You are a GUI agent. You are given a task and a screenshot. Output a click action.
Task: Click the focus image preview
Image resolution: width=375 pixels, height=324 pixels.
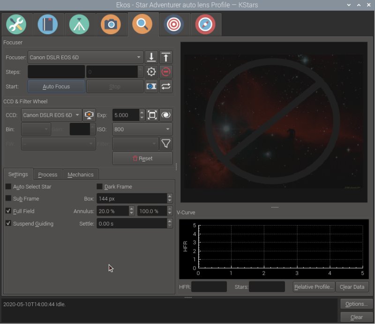pos(274,122)
